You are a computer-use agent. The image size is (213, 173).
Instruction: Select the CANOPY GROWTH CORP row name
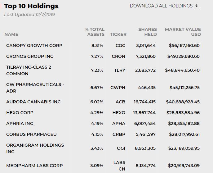click(x=34, y=45)
